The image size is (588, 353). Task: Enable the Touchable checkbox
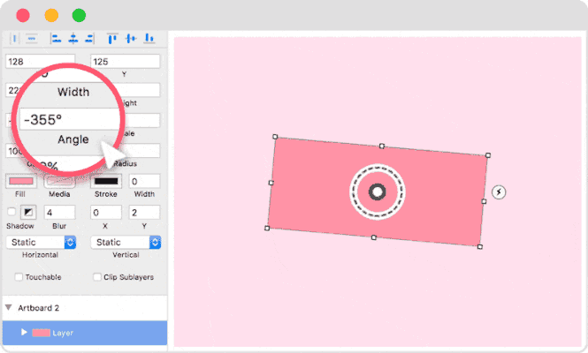(x=19, y=277)
